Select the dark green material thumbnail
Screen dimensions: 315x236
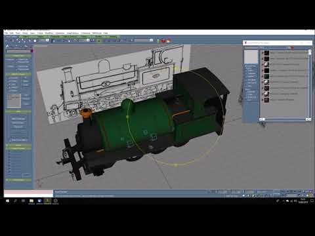266,77
